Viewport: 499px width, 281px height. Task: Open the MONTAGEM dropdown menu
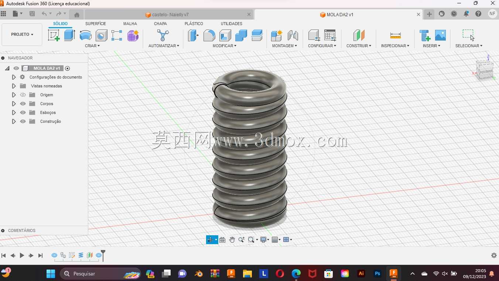coord(284,46)
